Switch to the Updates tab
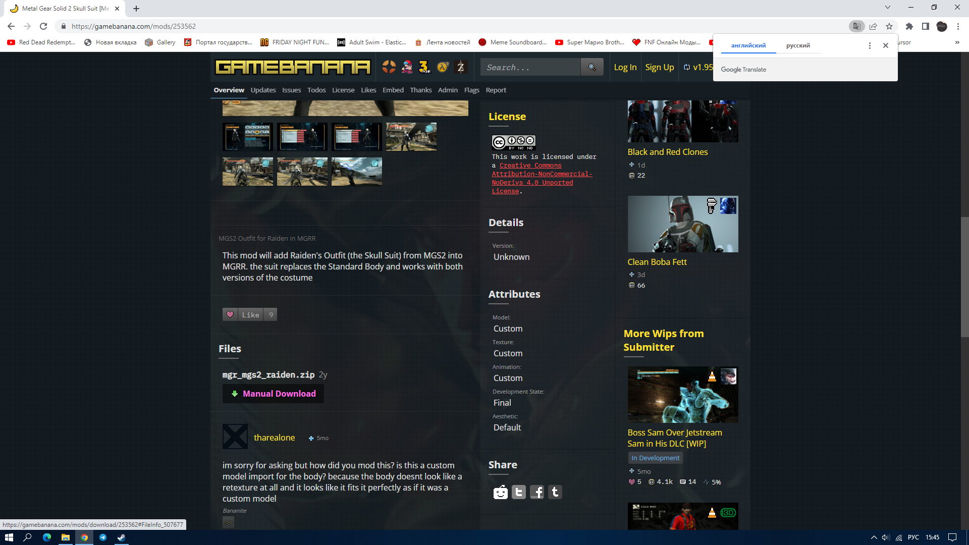 263,90
